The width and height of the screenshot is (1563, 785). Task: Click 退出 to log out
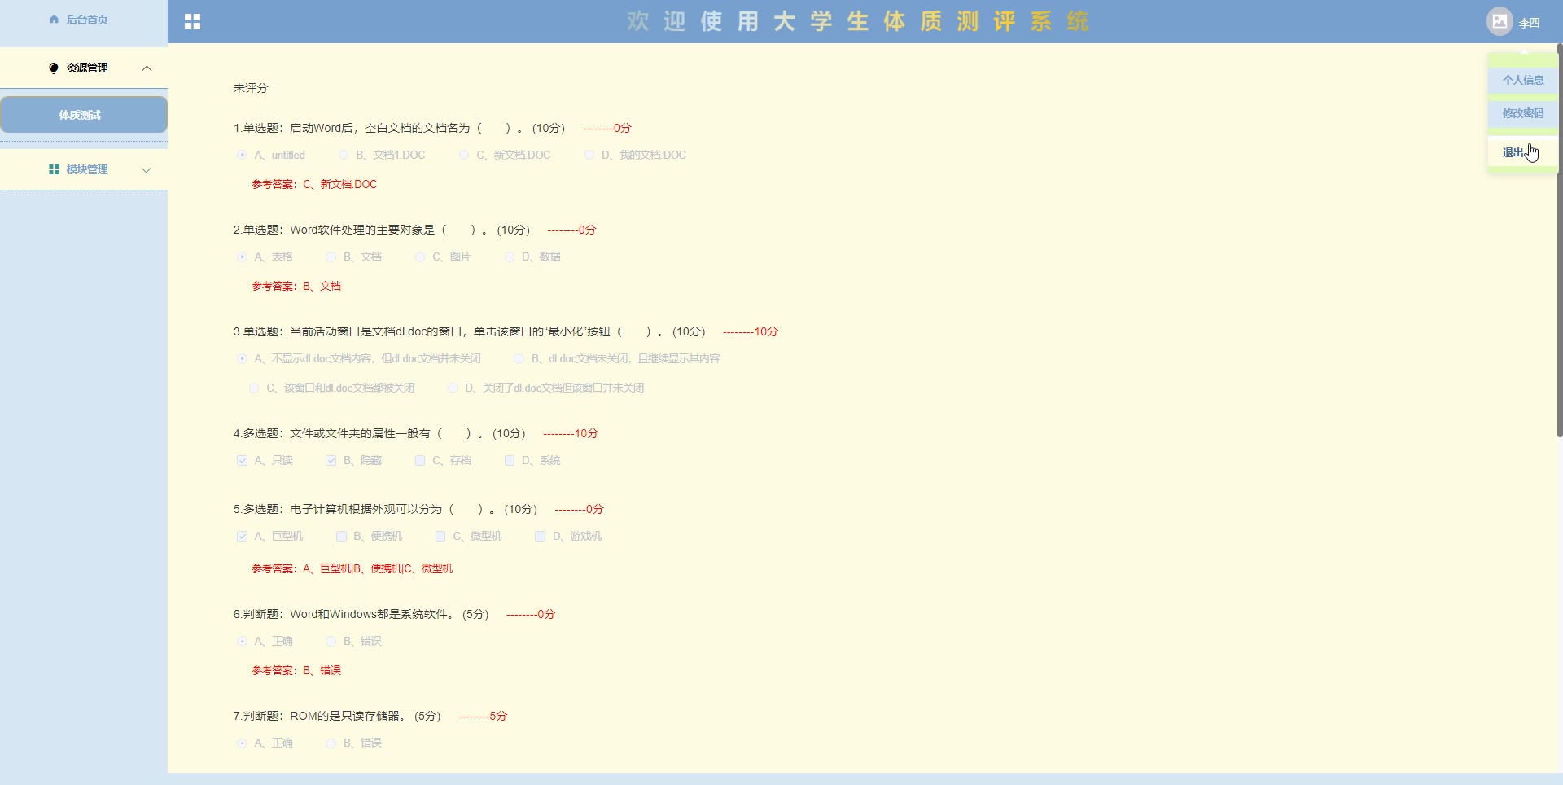[1523, 152]
